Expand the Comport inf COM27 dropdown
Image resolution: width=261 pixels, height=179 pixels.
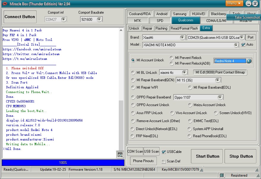pos(64,20)
